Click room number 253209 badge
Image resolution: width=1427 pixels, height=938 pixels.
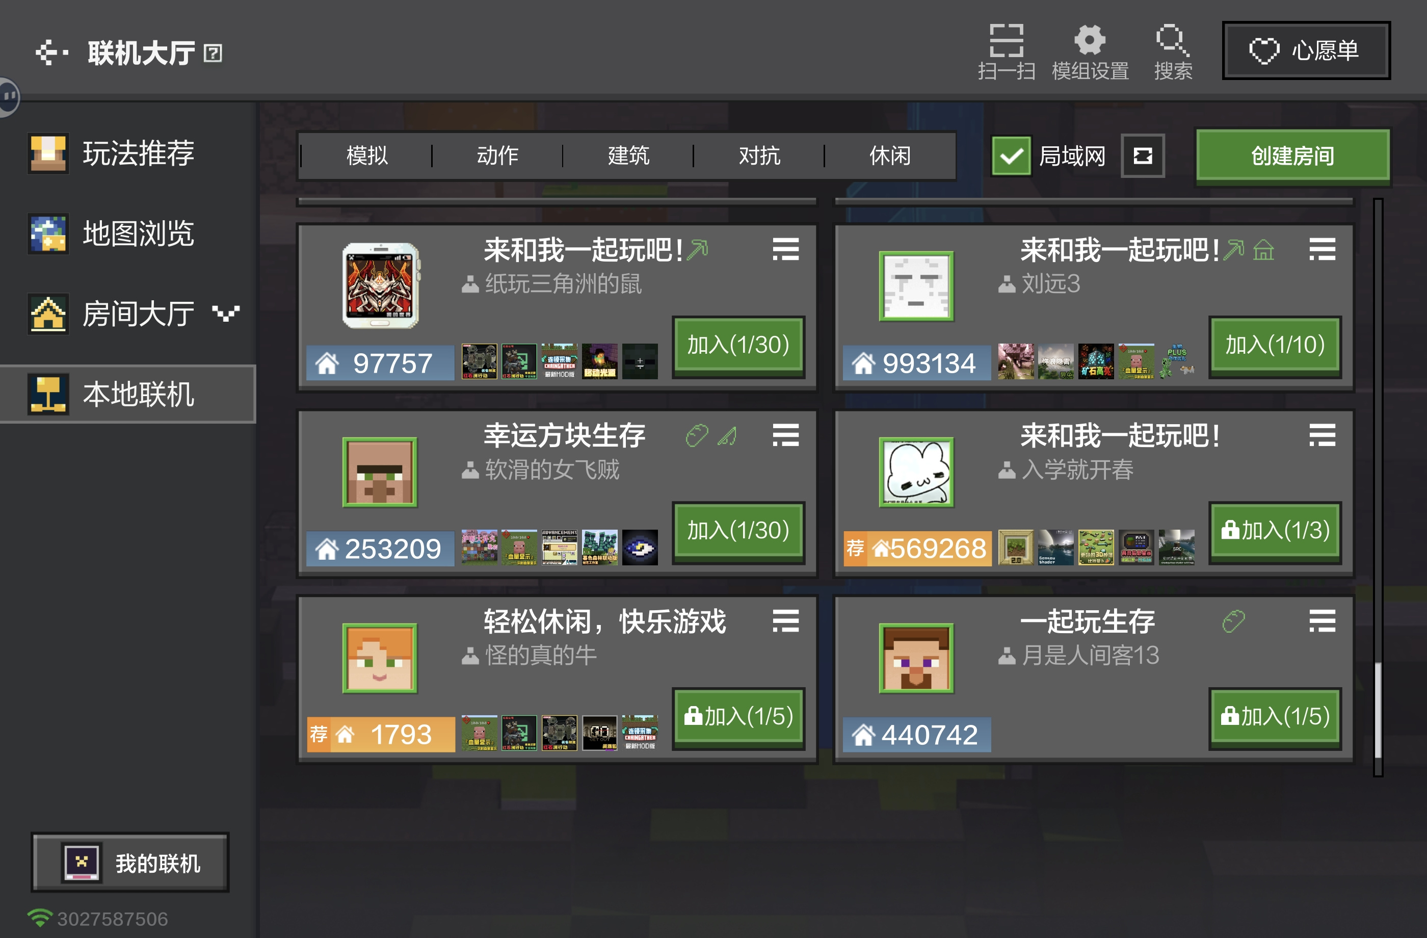pyautogui.click(x=380, y=549)
